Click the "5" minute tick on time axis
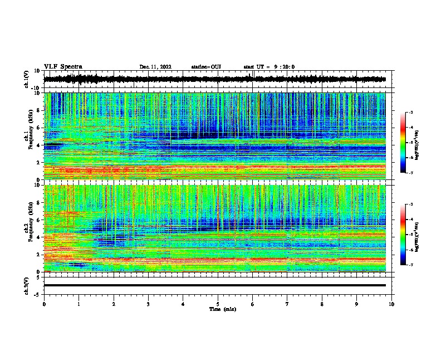 [218, 304]
